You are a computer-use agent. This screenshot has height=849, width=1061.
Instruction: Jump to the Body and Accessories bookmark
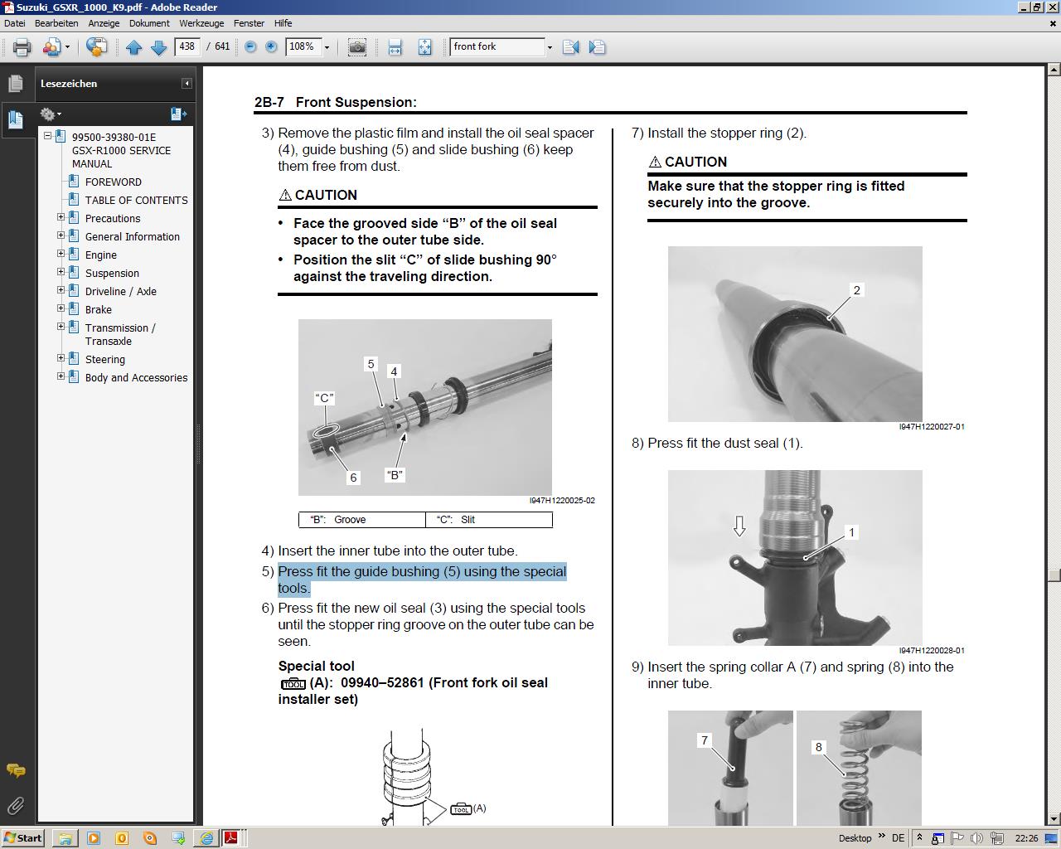(136, 377)
